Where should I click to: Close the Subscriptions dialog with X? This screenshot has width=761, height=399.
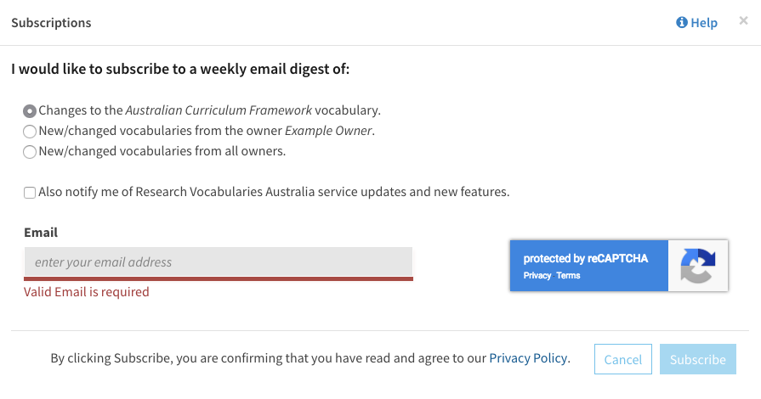click(x=744, y=21)
